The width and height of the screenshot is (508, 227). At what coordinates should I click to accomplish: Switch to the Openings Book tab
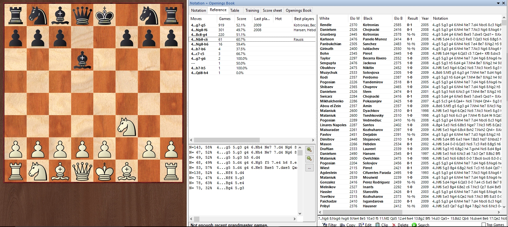pyautogui.click(x=298, y=10)
